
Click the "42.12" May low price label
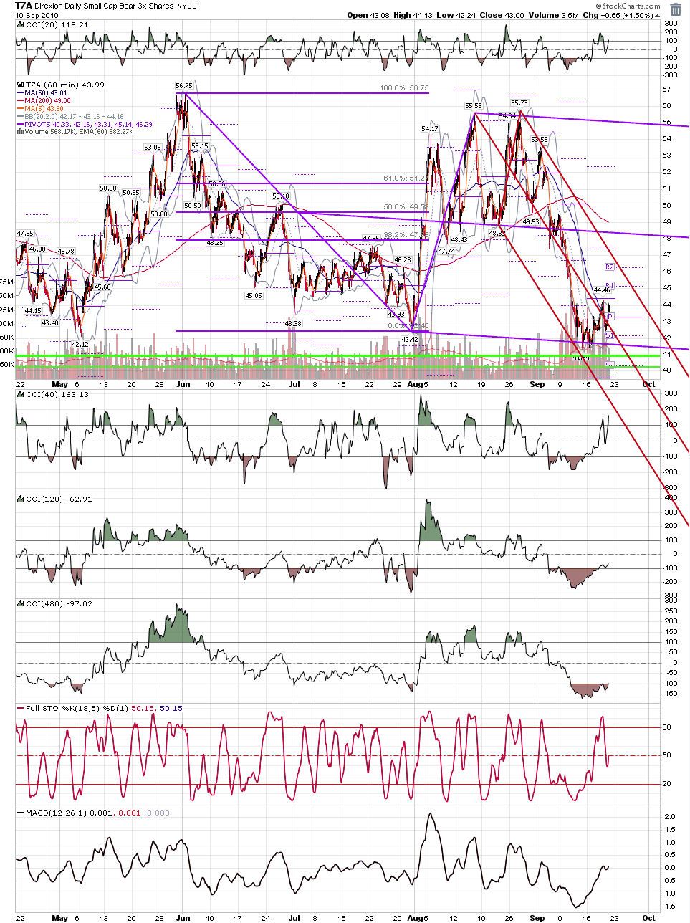(x=80, y=344)
